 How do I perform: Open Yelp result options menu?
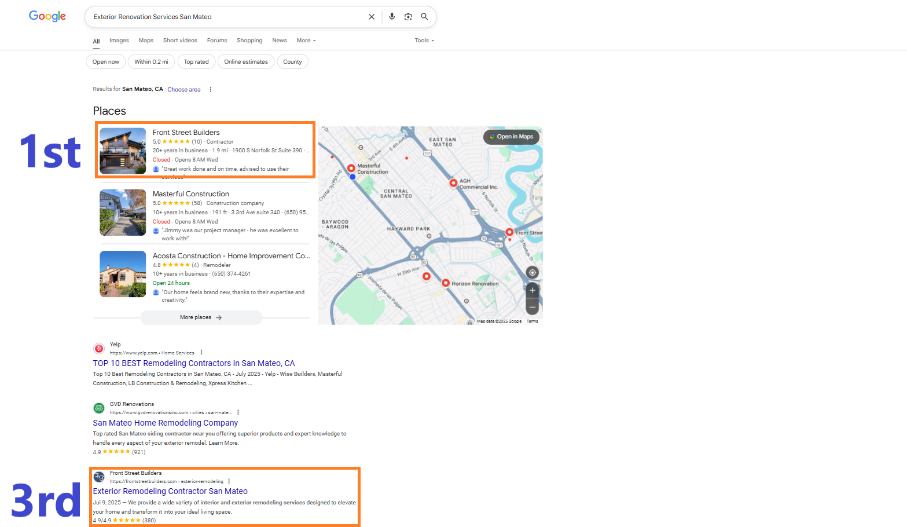point(201,352)
